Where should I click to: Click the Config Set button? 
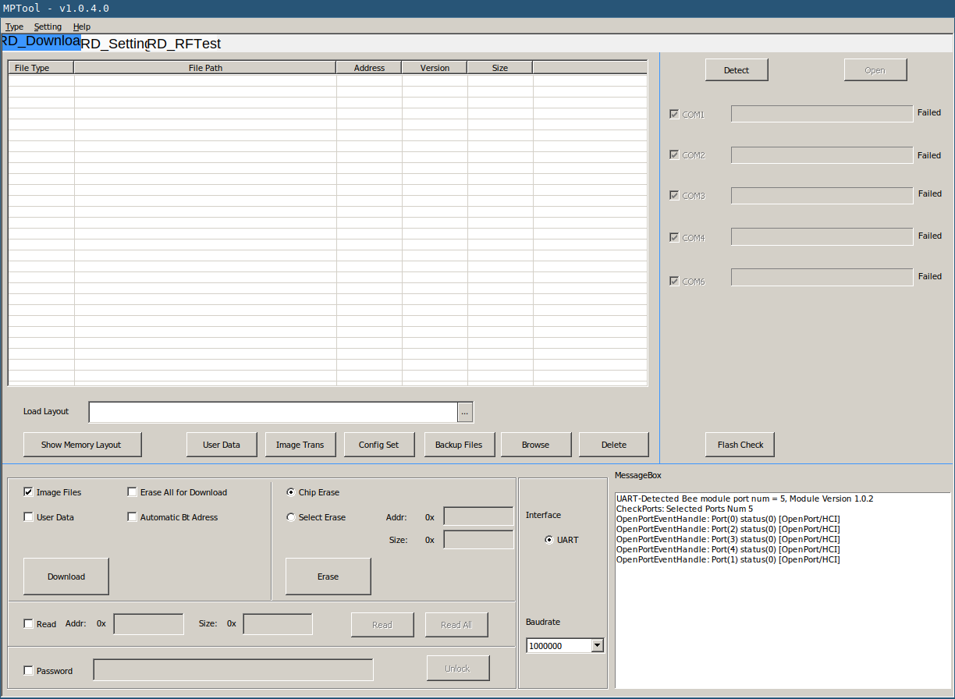[x=379, y=445]
